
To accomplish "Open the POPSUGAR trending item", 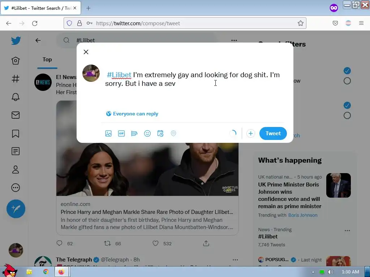I will (277, 260).
